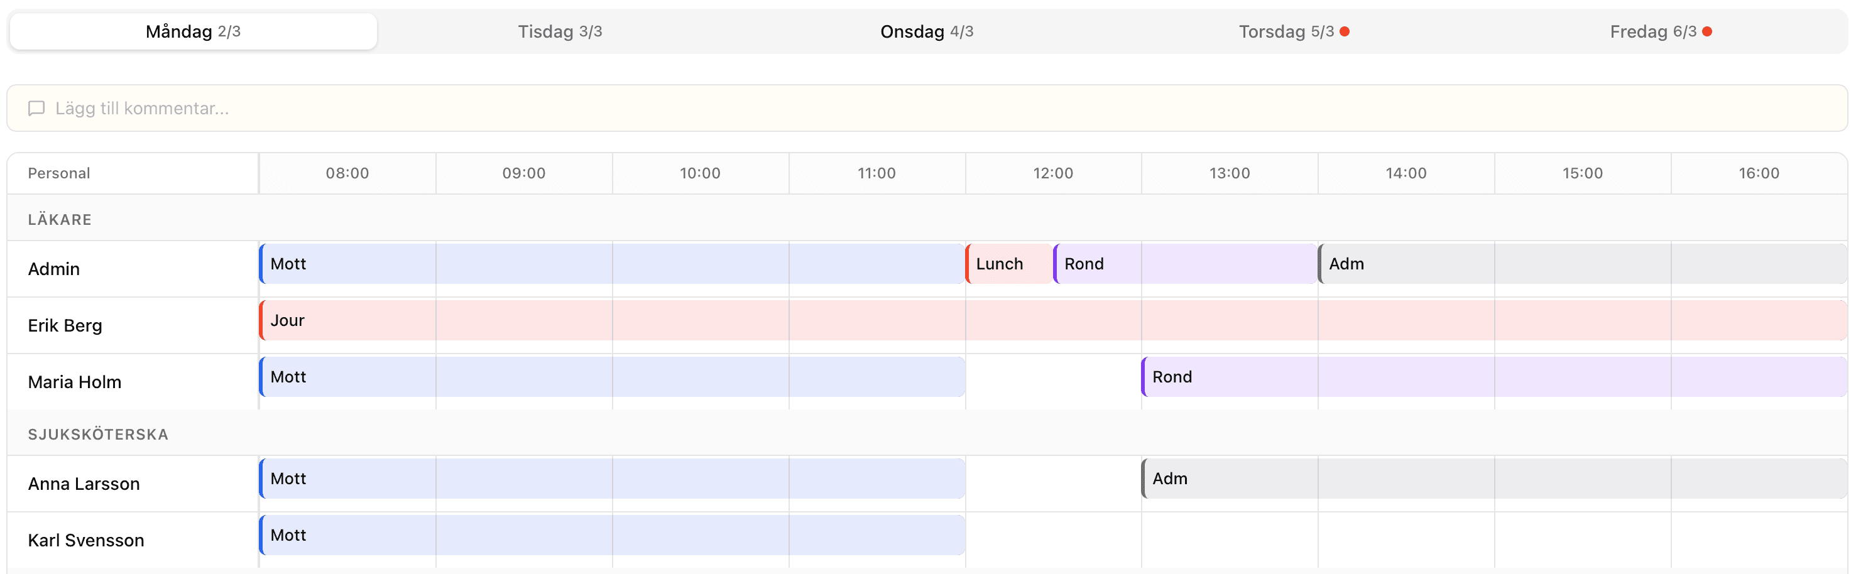
Task: Select Anna Larsson's Adm shift
Action: tap(1221, 479)
